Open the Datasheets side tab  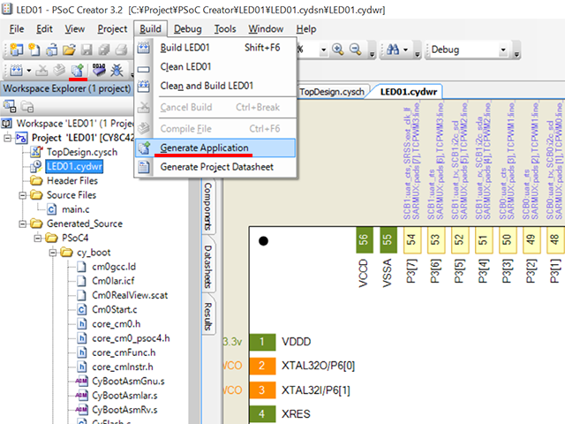point(208,266)
